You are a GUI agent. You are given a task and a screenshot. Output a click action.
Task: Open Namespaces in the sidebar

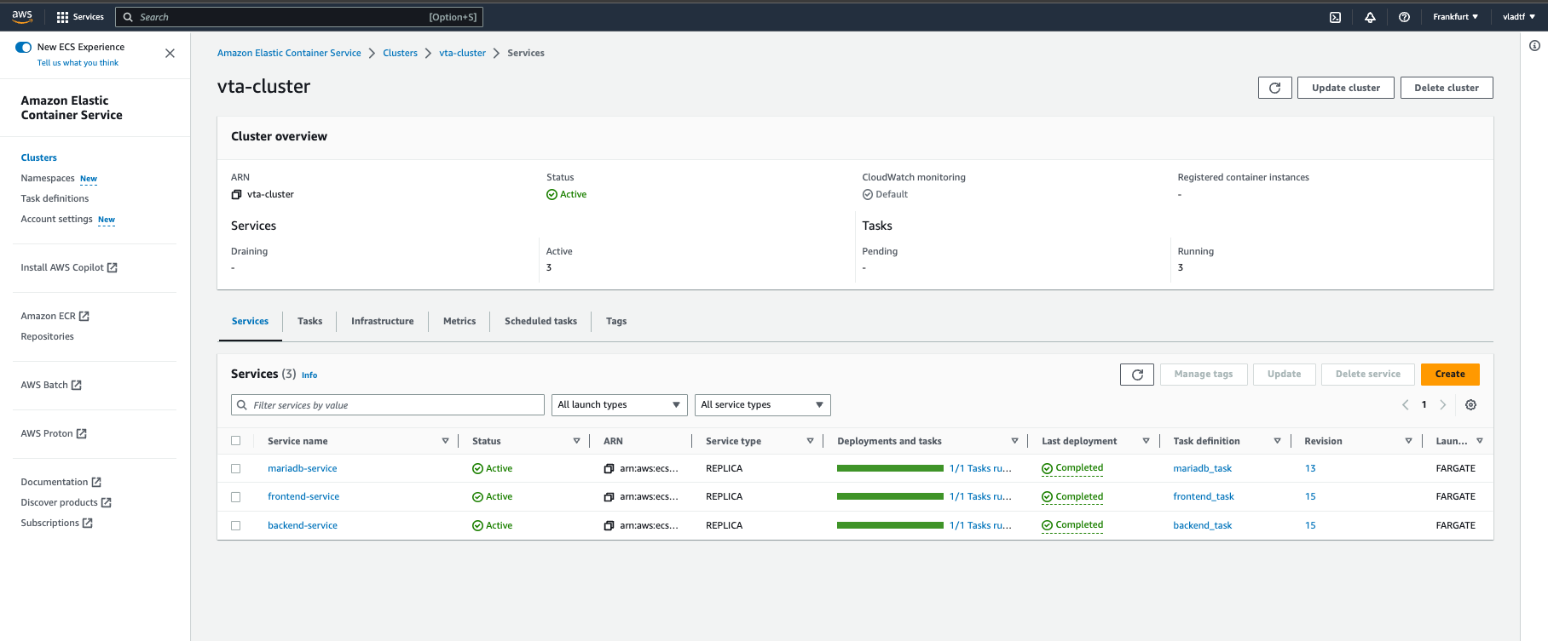(x=48, y=178)
